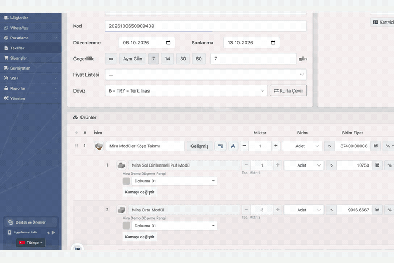Expand the Pazarlama sidebar menu

tap(31, 38)
